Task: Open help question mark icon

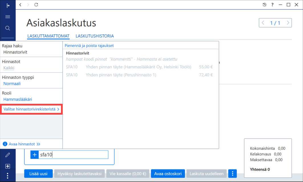Action: (273, 5)
